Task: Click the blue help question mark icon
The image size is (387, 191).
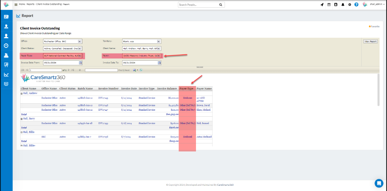Action: pyautogui.click(x=356, y=5)
